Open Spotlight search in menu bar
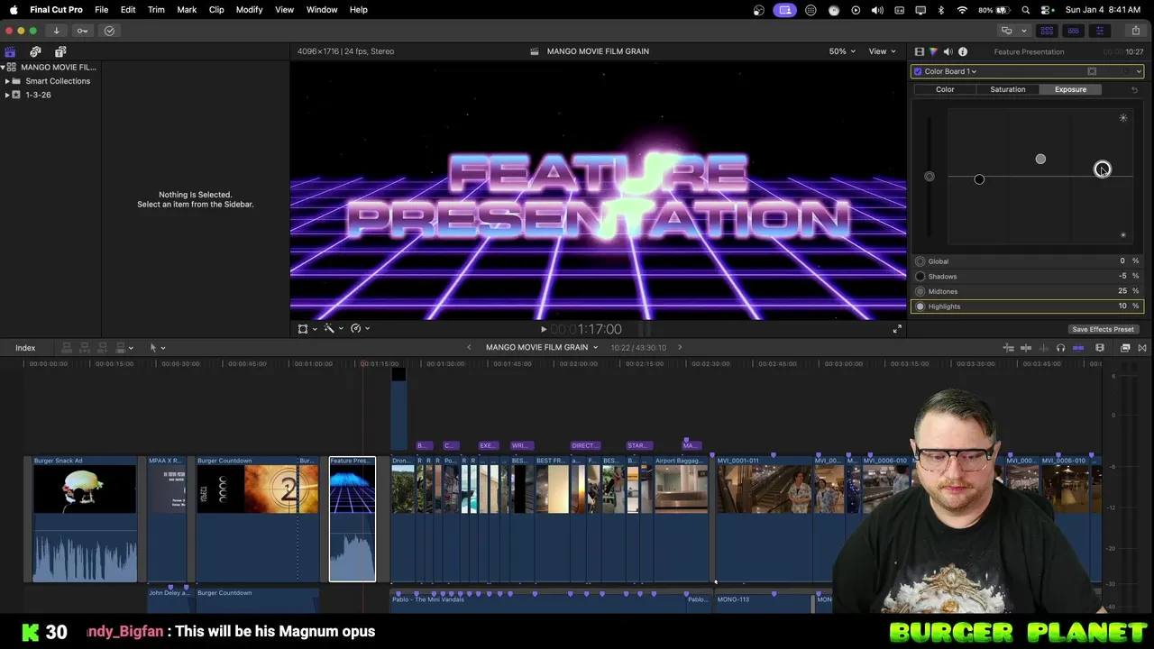 tap(1025, 10)
